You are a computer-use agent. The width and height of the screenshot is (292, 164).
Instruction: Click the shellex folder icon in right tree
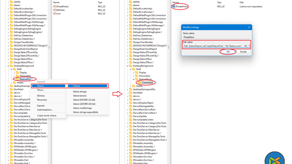point(134,86)
